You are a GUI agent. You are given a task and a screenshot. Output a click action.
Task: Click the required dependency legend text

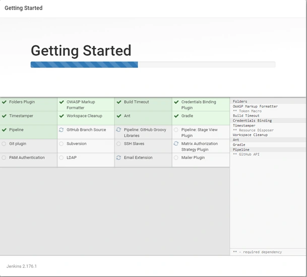tap(258, 252)
